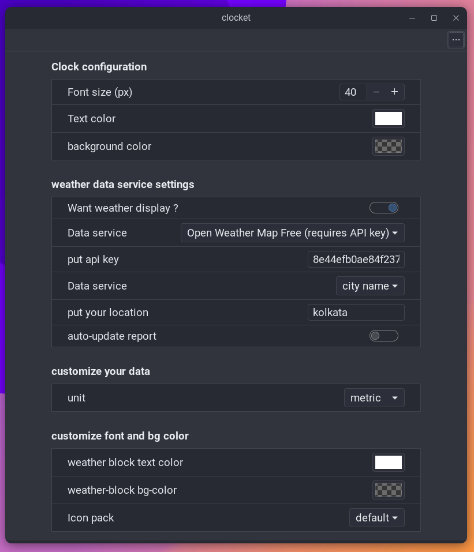The width and height of the screenshot is (474, 552).
Task: Change weather block text color swatch
Action: click(x=389, y=462)
